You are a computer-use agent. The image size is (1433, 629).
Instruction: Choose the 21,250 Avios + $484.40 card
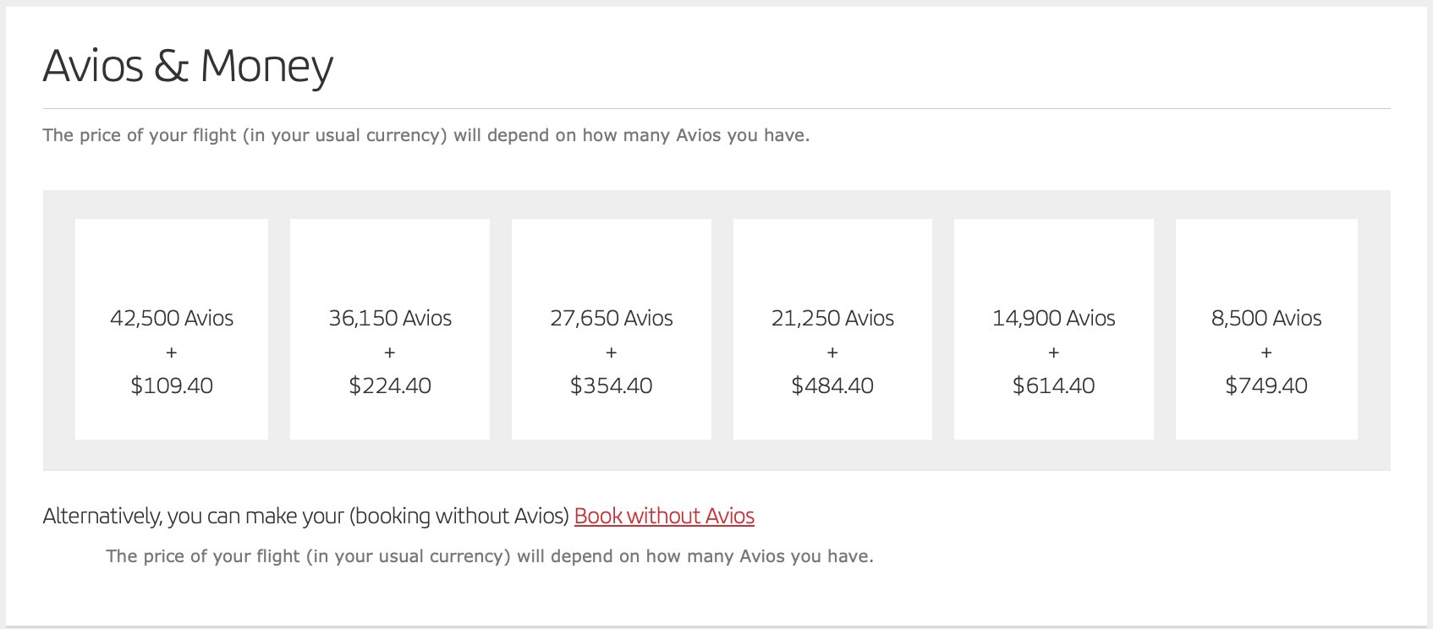pyautogui.click(x=832, y=329)
